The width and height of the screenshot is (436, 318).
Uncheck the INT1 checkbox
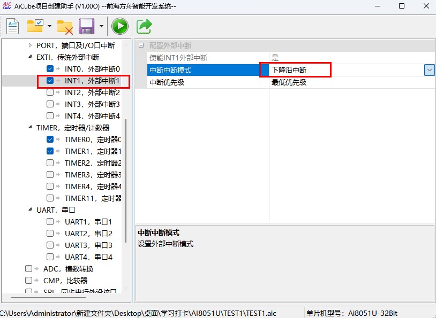pos(50,81)
